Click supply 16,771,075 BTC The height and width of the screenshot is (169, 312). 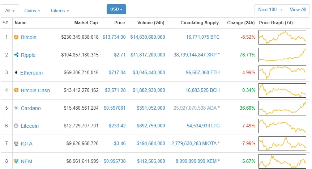[x=203, y=37]
